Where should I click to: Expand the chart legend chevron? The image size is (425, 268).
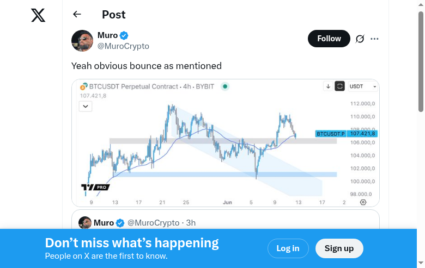pos(86,107)
